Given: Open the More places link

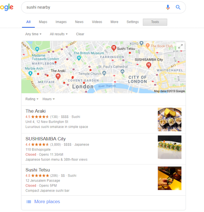Looking at the screenshot, I should tap(47, 202).
